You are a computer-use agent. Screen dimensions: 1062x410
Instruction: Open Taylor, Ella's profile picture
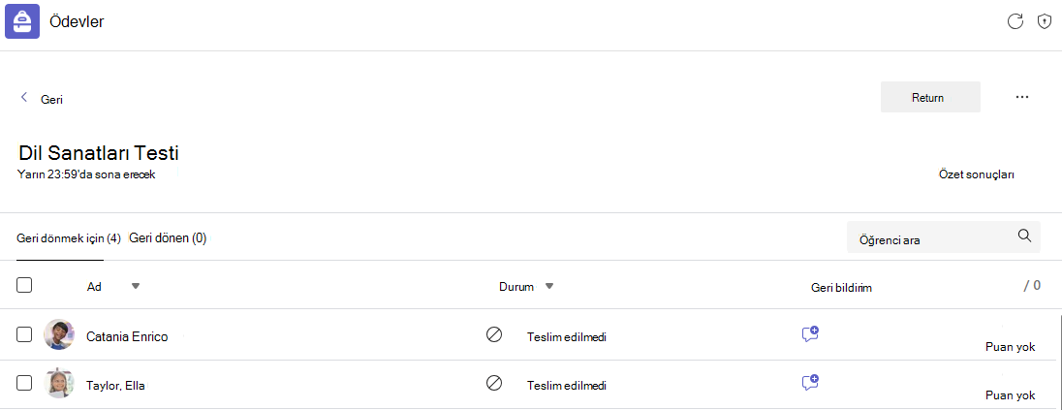point(58,384)
